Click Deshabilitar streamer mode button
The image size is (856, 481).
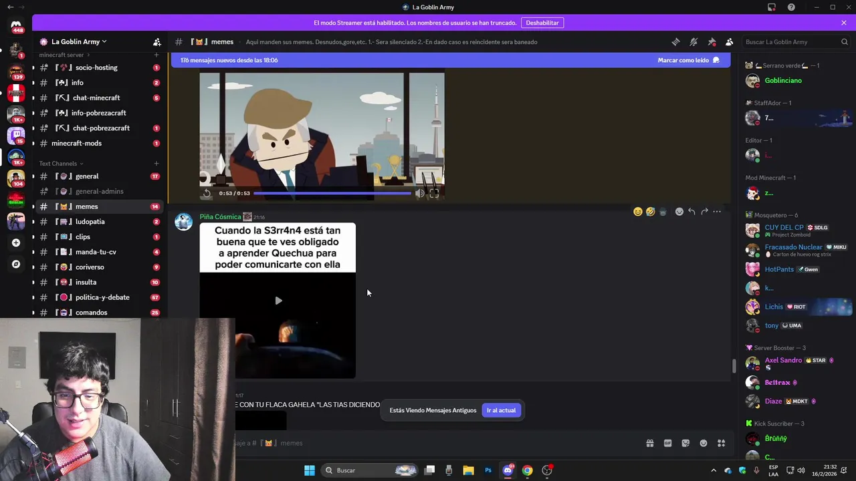pyautogui.click(x=542, y=23)
